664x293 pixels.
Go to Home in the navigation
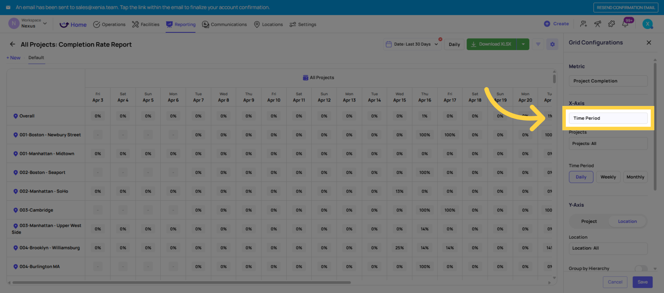click(x=73, y=25)
